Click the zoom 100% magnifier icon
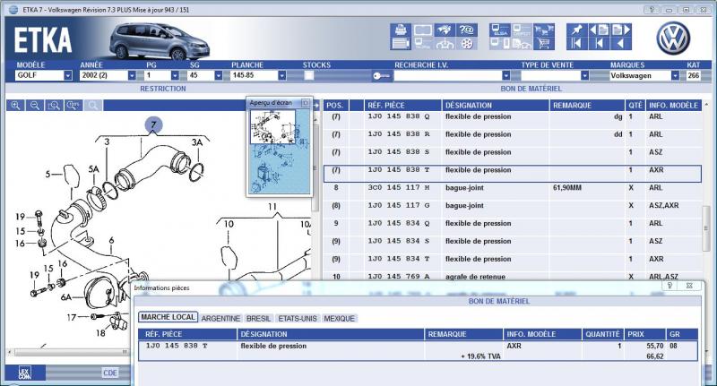Viewport: 717px width, 386px height. [x=73, y=106]
